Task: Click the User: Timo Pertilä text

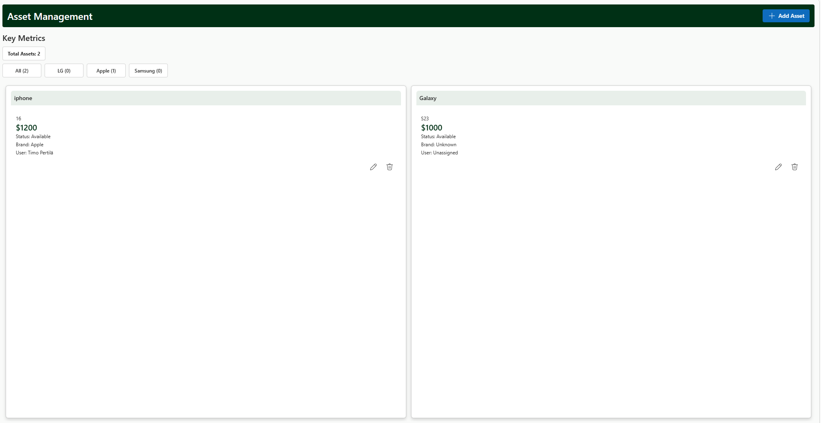Action: pyautogui.click(x=34, y=153)
